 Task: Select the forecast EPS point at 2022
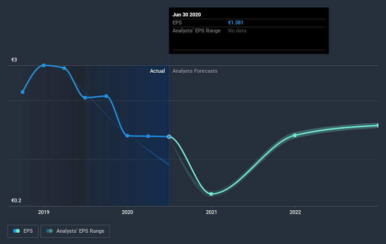point(295,136)
